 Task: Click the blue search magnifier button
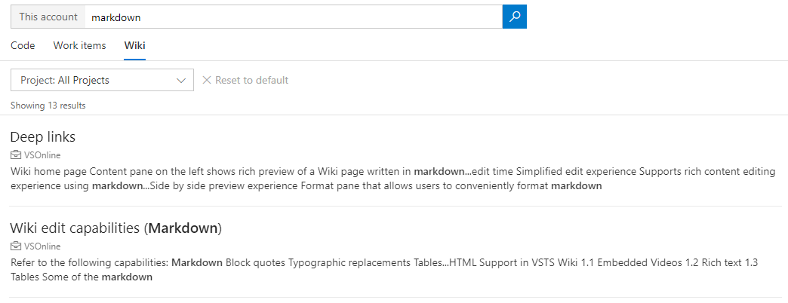pyautogui.click(x=514, y=17)
